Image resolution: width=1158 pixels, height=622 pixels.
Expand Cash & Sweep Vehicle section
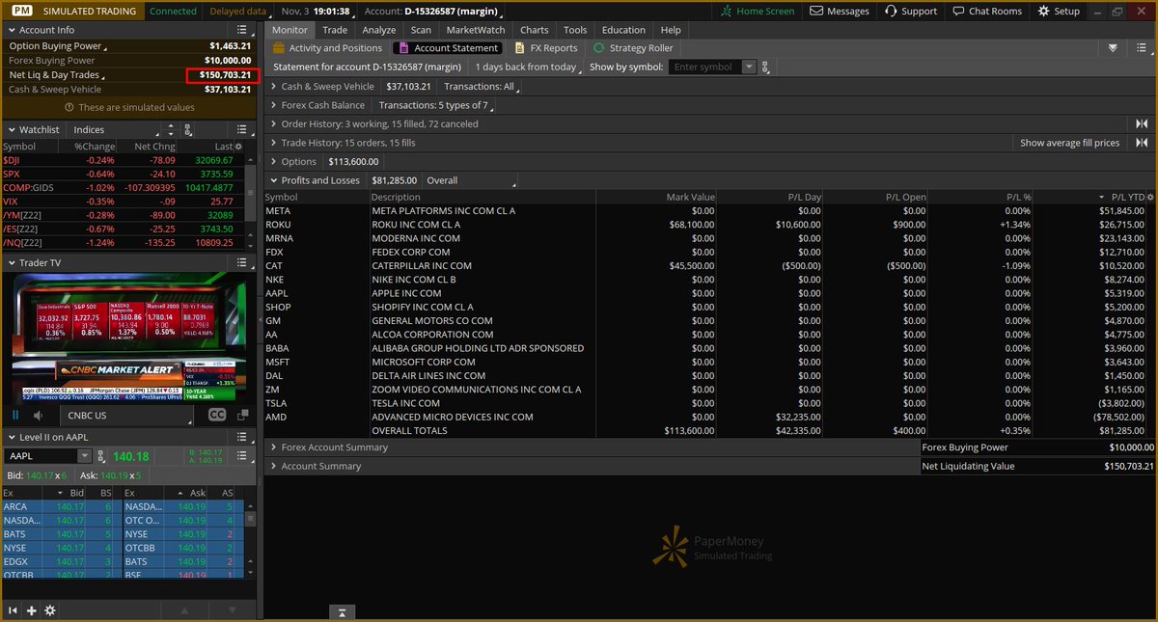273,87
